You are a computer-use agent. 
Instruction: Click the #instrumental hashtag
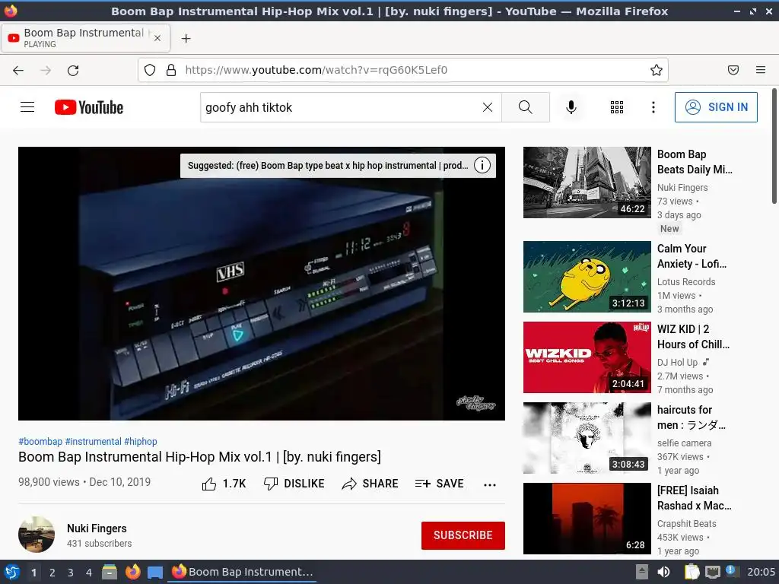click(94, 442)
